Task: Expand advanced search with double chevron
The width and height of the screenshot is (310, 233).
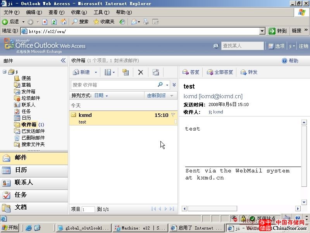Action: (174, 85)
